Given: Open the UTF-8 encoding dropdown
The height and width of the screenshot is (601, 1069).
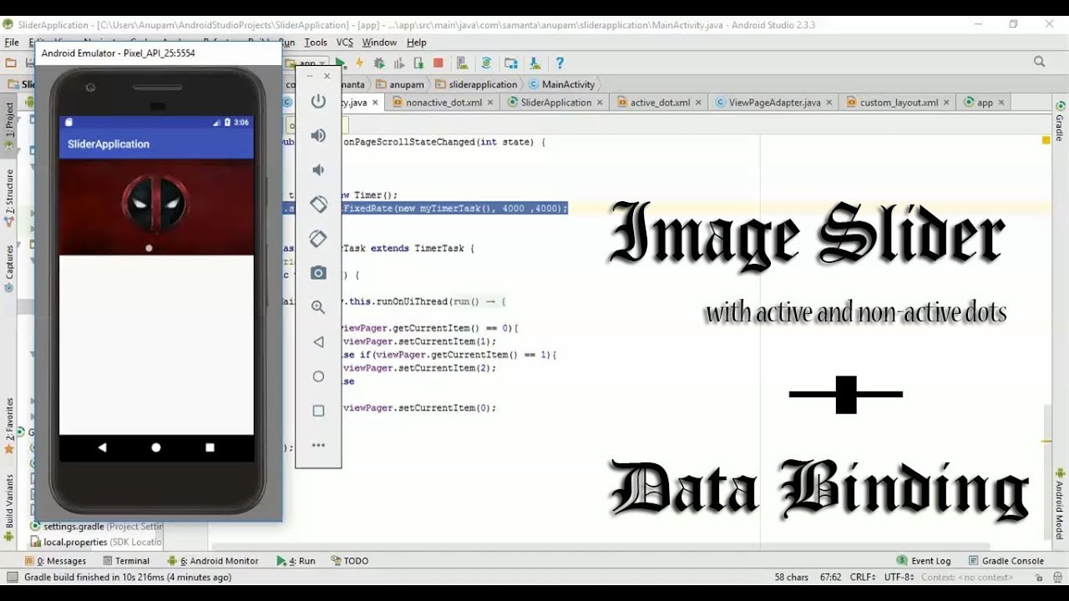Looking at the screenshot, I should 900,577.
